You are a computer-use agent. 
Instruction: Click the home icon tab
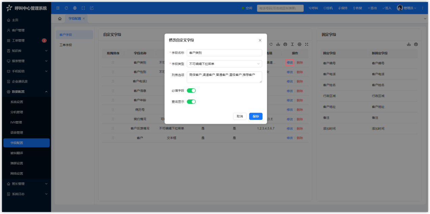point(60,19)
